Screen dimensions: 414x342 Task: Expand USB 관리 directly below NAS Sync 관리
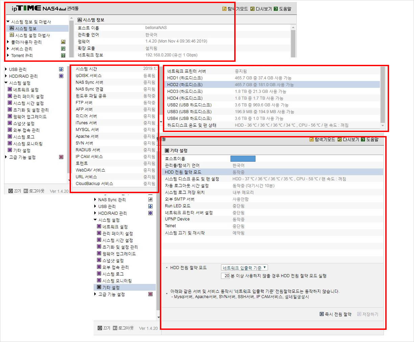[x=95, y=206]
